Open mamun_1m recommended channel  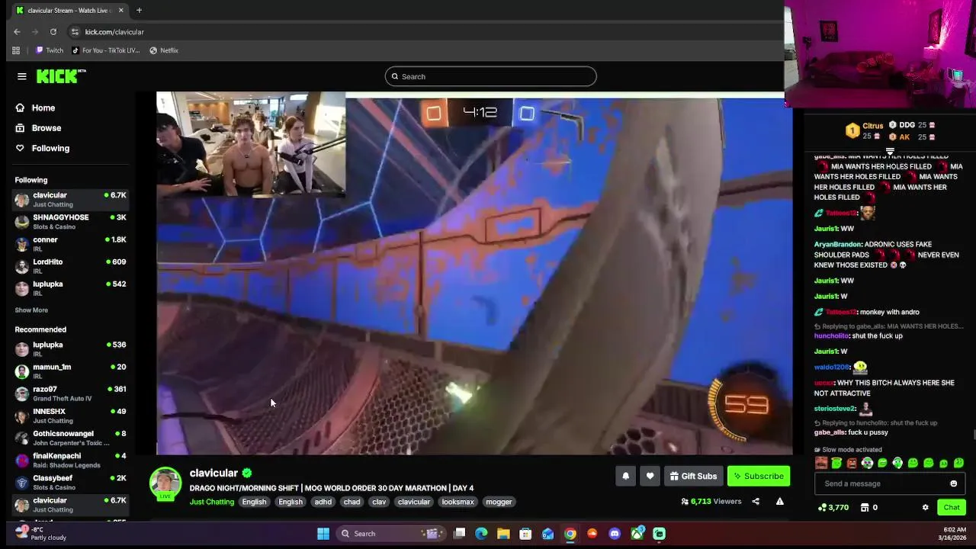70,371
